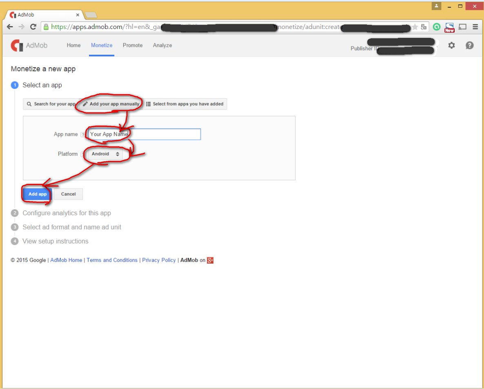Open AdMob settings gear icon
This screenshot has height=389, width=484.
[x=451, y=45]
